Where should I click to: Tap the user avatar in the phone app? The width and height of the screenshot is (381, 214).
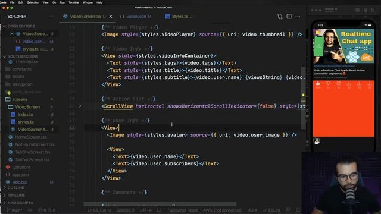click(x=317, y=141)
